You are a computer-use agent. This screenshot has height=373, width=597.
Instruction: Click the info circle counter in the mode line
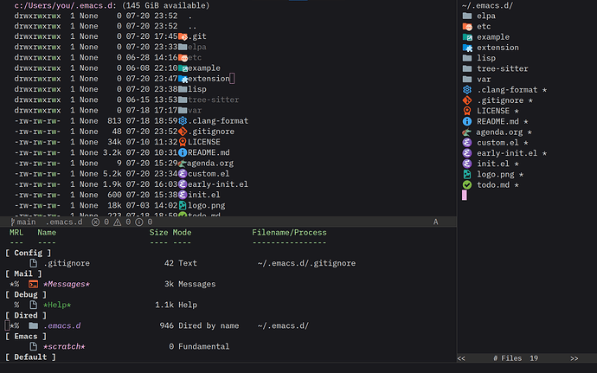pyautogui.click(x=144, y=222)
